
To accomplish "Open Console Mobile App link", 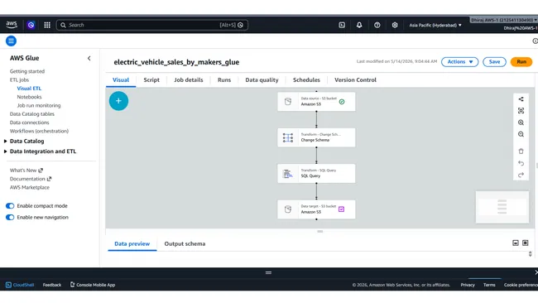I will pos(93,285).
